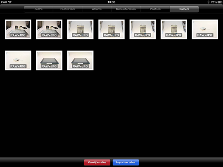Tap the blue Importeer alles button
This screenshot has width=223, height=167.
coord(126,162)
